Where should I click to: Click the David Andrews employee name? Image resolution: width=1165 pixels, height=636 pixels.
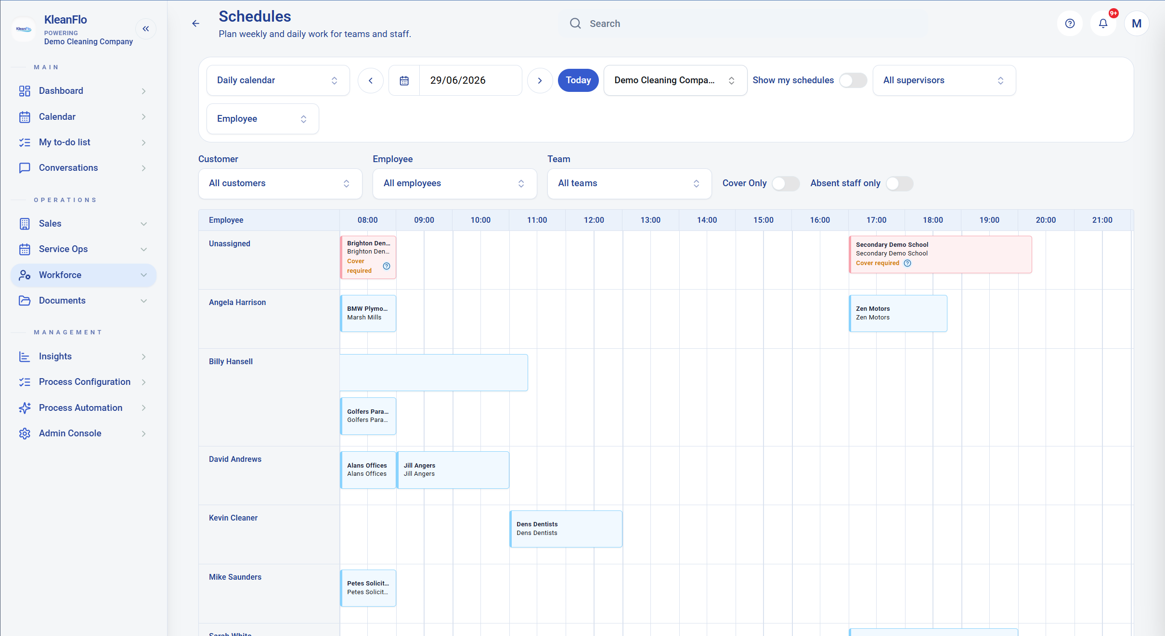(x=235, y=459)
